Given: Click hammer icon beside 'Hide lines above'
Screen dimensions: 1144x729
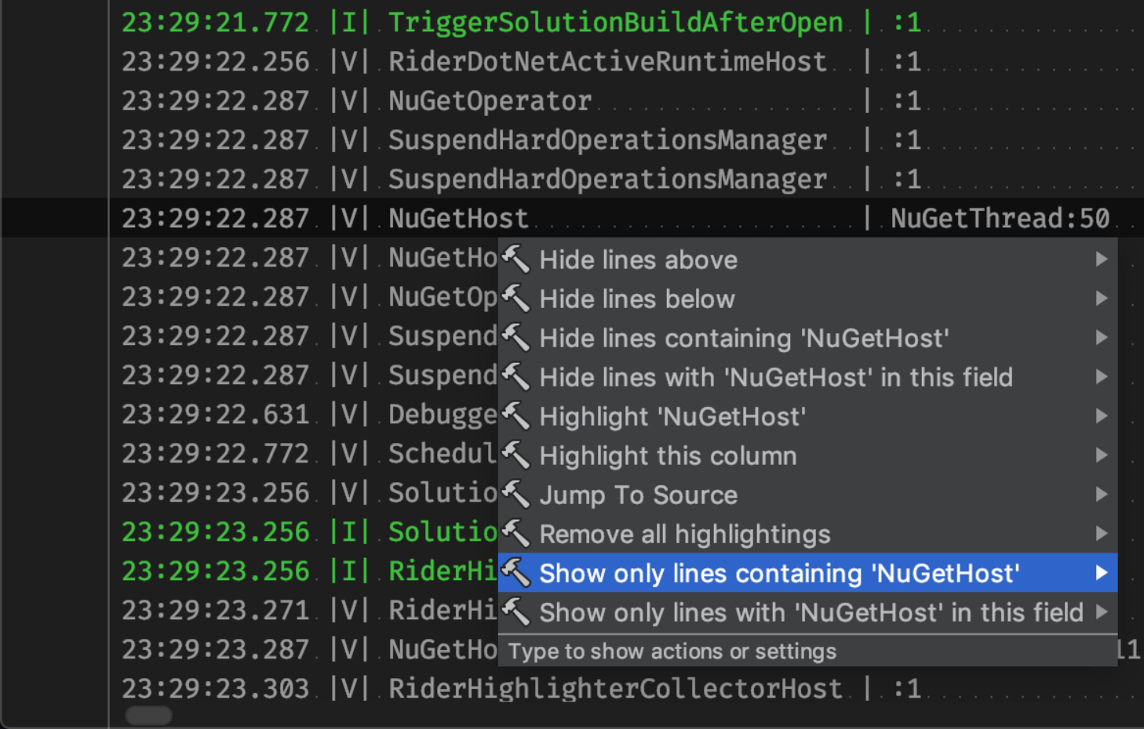Looking at the screenshot, I should pyautogui.click(x=516, y=259).
